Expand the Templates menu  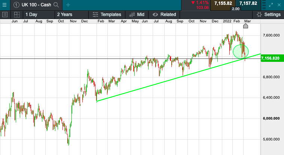107,15
